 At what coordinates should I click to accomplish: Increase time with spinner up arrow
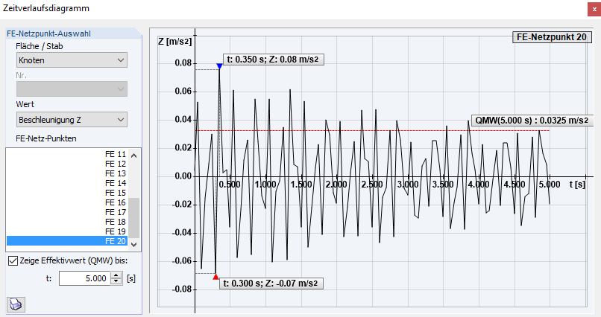[x=116, y=275]
